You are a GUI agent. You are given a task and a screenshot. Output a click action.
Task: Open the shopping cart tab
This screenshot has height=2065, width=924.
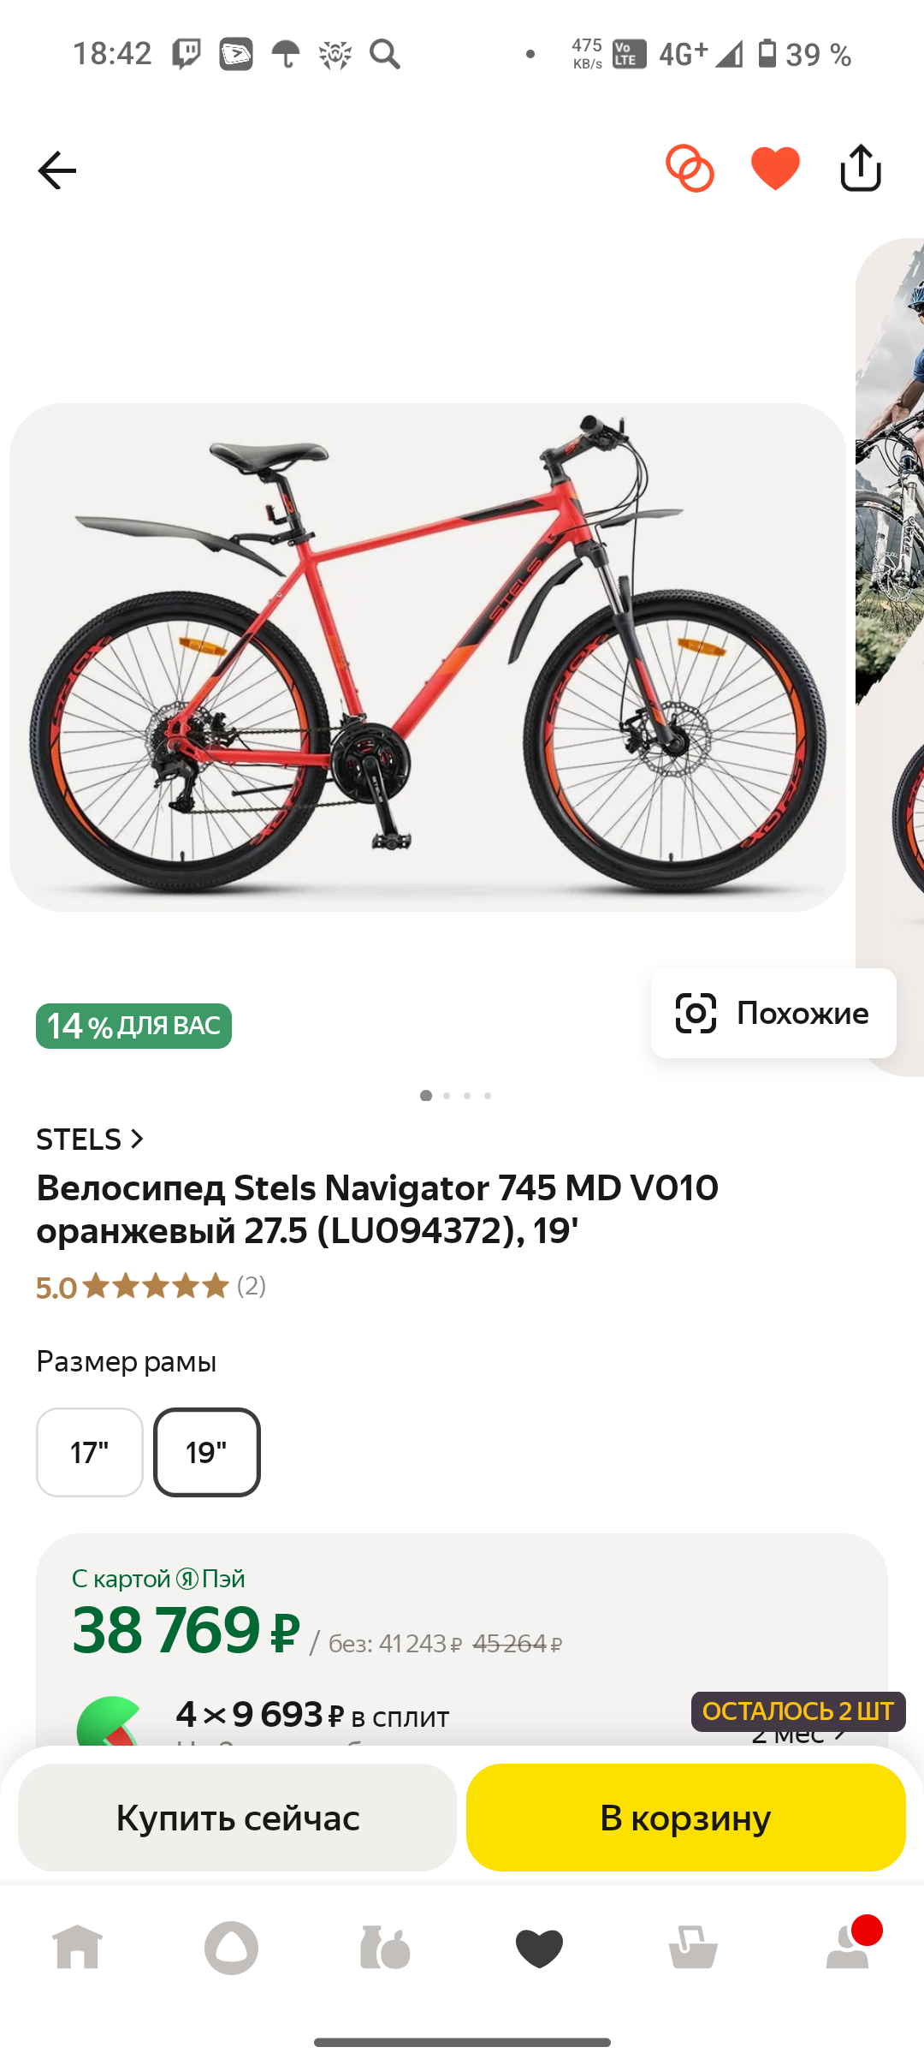click(x=693, y=1948)
